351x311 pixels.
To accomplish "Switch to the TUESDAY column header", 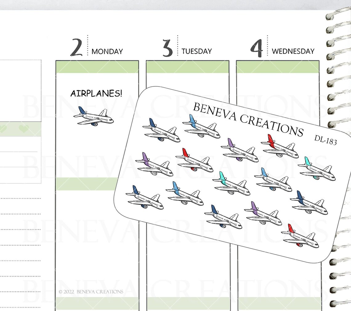I will [197, 51].
